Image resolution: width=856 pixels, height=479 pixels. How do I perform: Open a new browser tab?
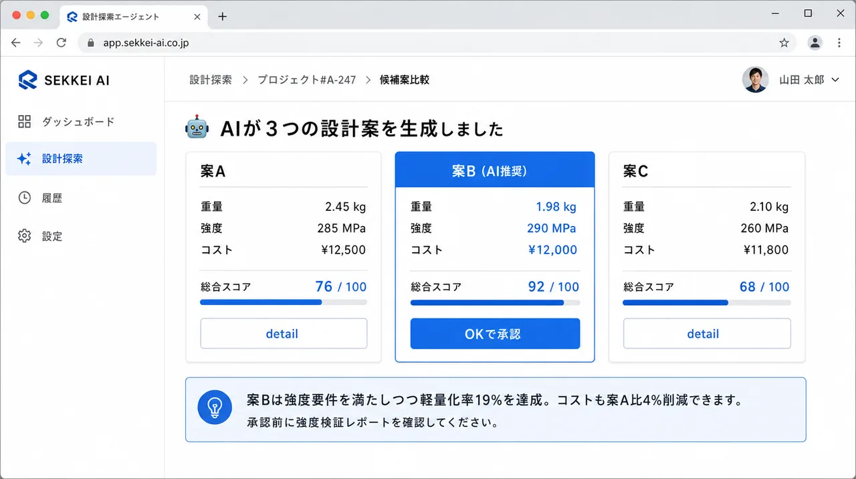223,17
